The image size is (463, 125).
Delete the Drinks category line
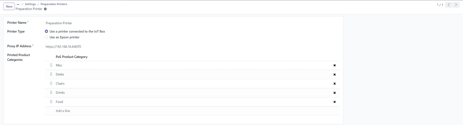click(x=334, y=93)
